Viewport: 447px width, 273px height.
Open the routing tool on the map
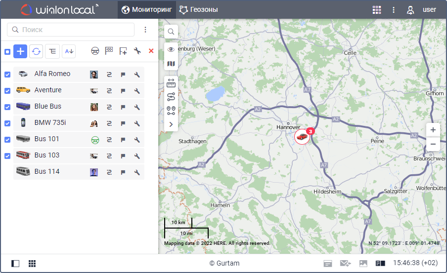[171, 96]
